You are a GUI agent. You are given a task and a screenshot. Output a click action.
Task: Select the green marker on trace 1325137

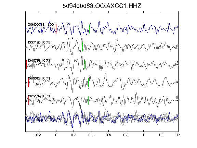point(88,100)
